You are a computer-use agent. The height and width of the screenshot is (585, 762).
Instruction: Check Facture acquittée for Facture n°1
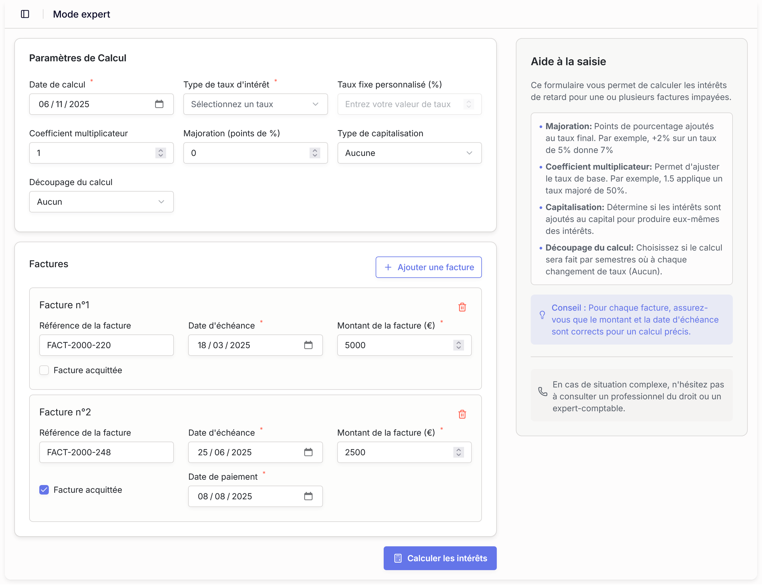44,370
